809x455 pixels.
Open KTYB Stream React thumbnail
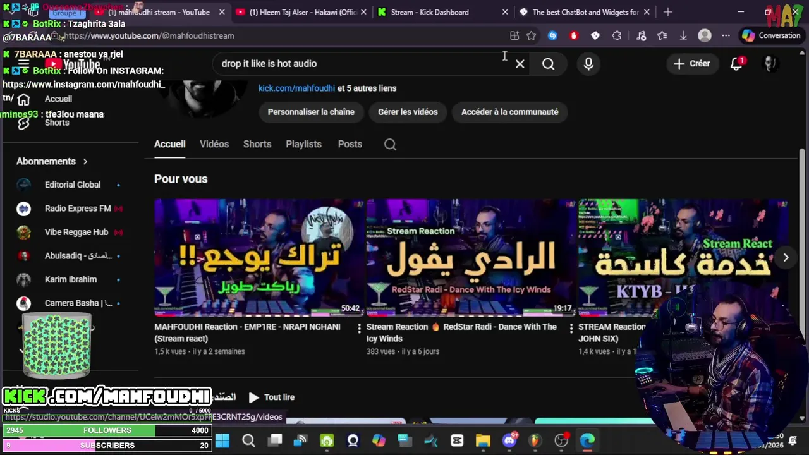click(683, 257)
